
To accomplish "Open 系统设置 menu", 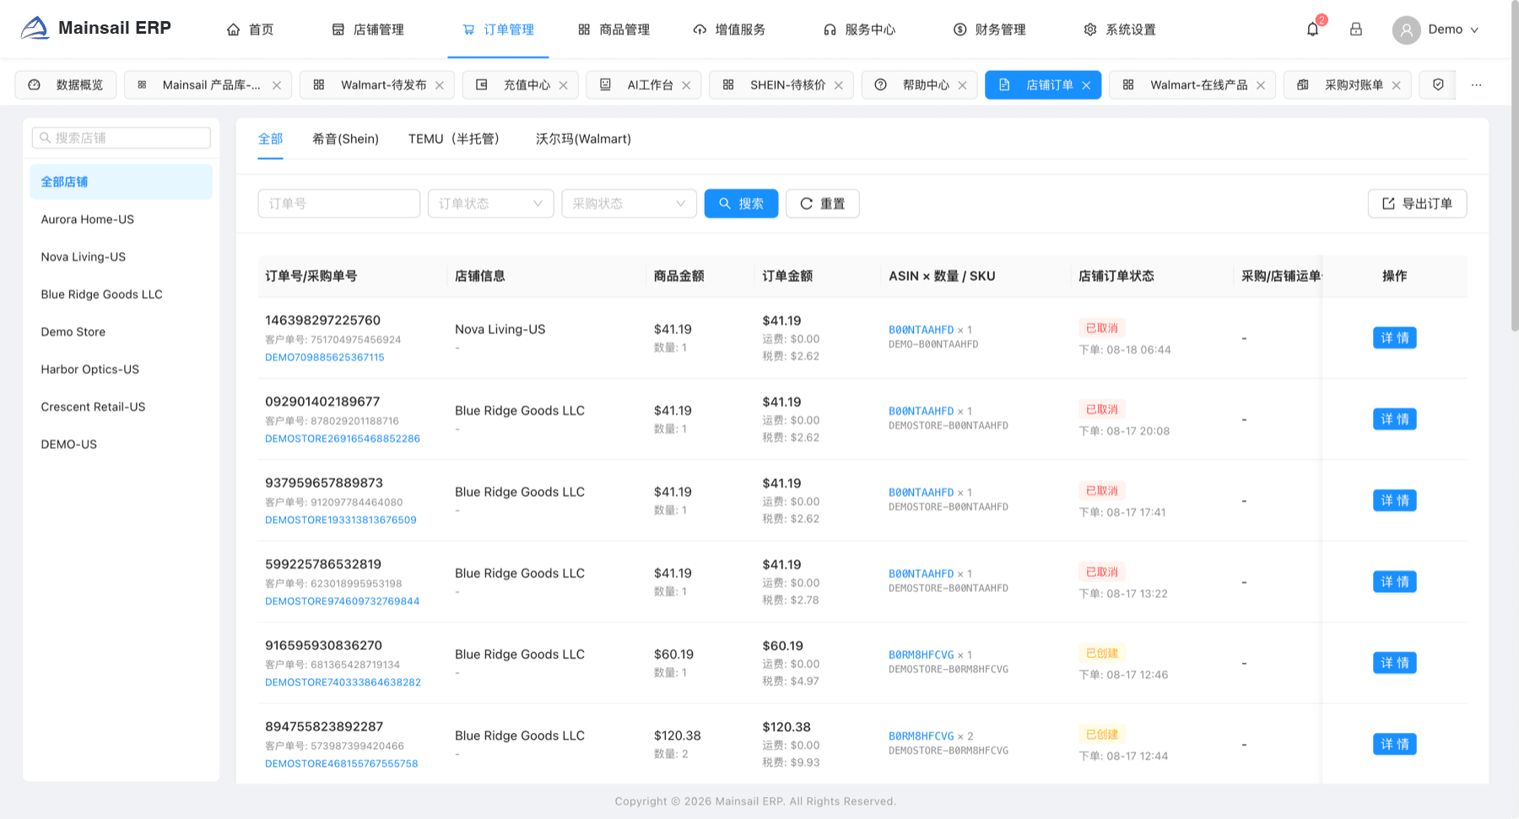I will coord(1120,30).
